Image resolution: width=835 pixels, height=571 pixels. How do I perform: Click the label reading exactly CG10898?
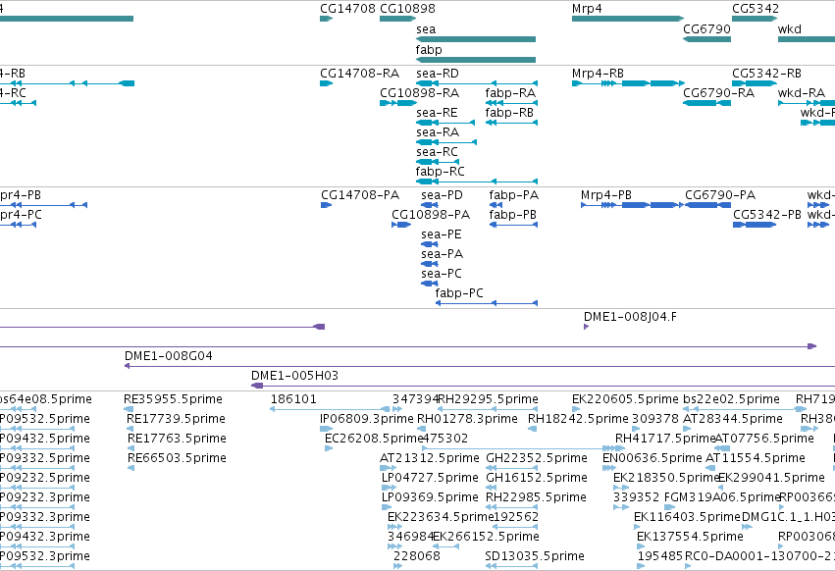[x=407, y=9]
